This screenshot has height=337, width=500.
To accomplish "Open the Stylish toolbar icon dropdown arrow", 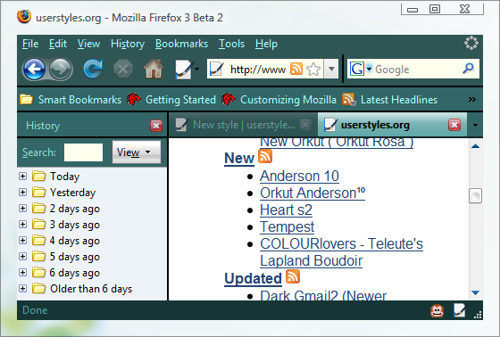I will [x=197, y=70].
